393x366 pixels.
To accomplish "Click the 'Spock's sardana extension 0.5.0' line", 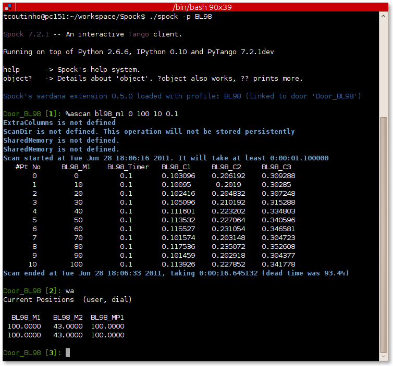I will (182, 96).
